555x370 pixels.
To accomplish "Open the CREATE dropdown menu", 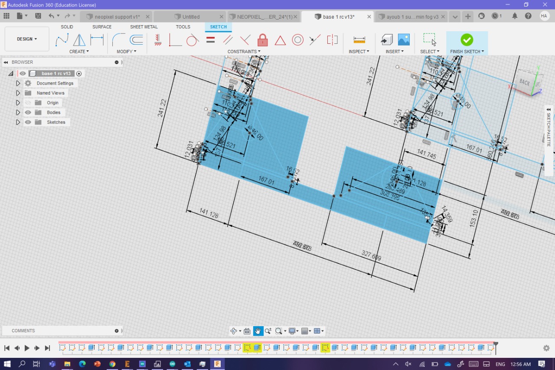I will point(79,52).
